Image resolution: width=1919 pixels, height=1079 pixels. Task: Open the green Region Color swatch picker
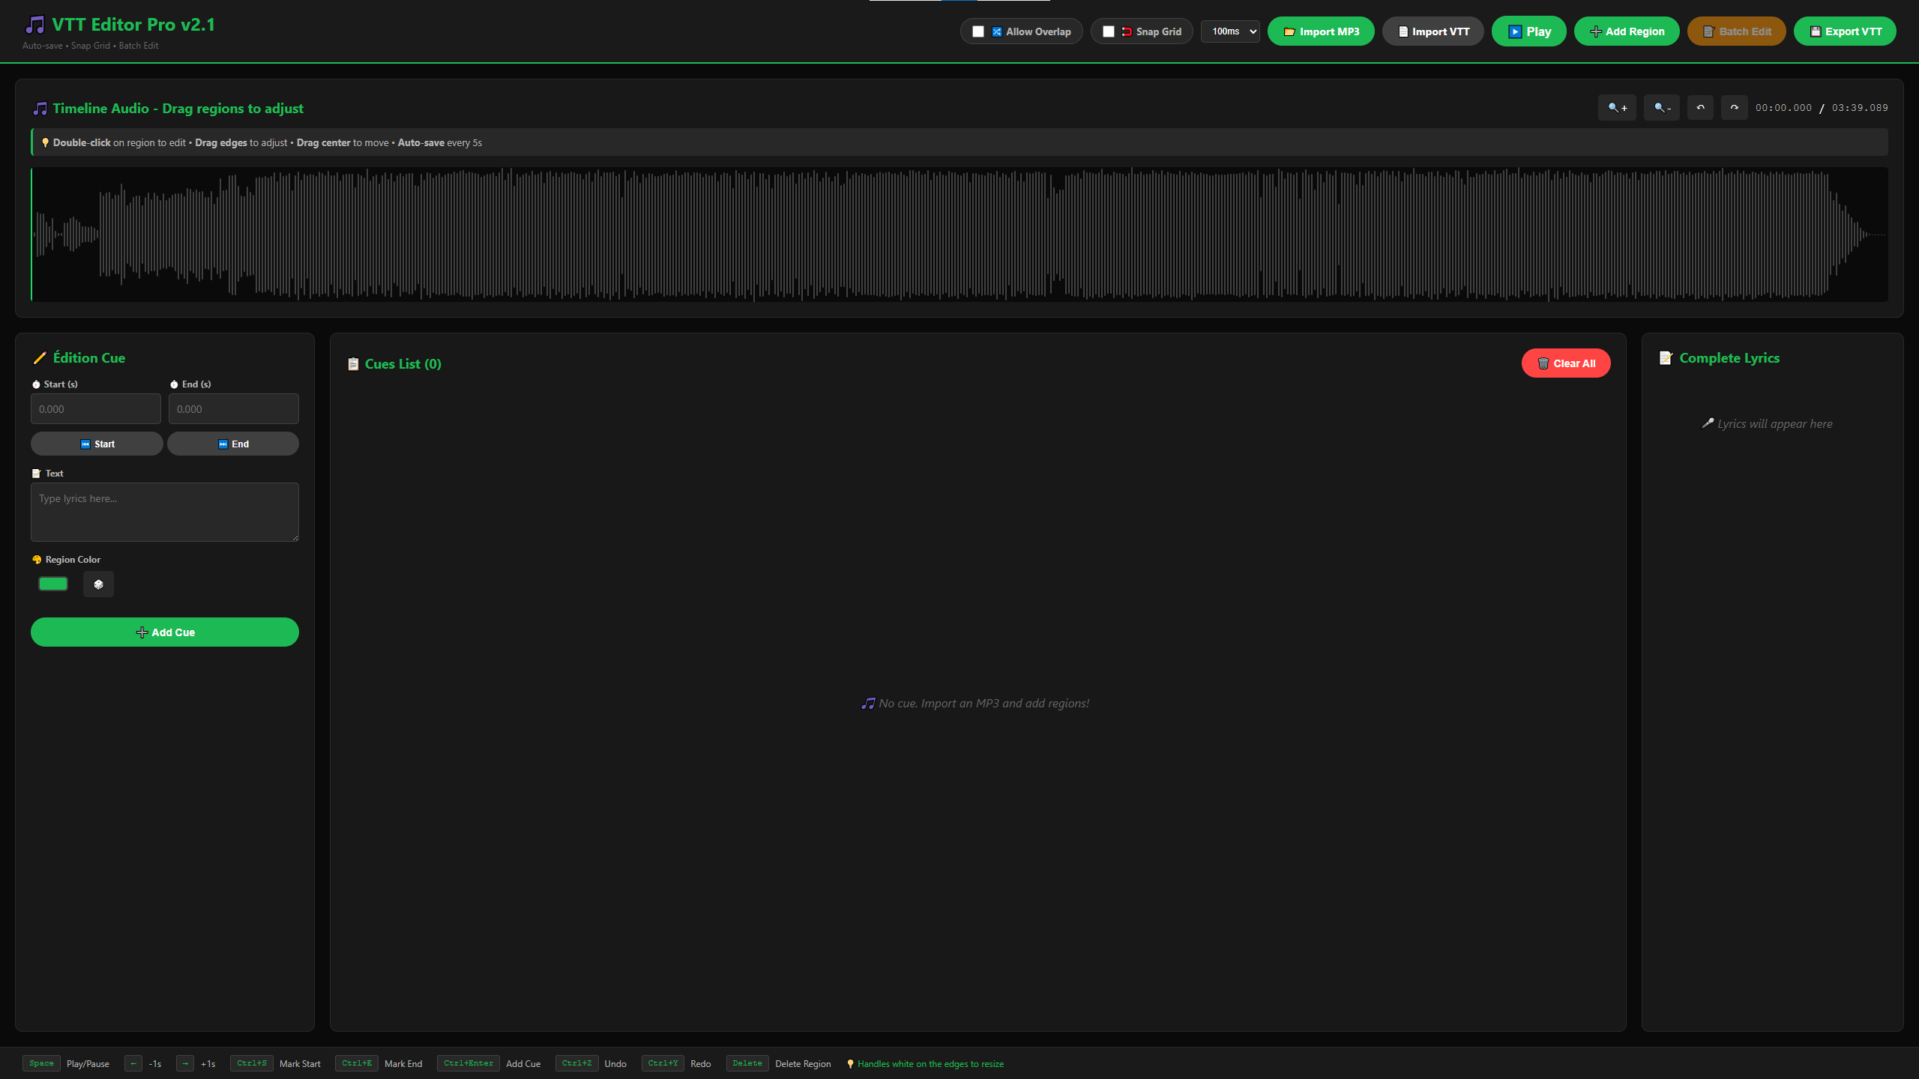52,583
